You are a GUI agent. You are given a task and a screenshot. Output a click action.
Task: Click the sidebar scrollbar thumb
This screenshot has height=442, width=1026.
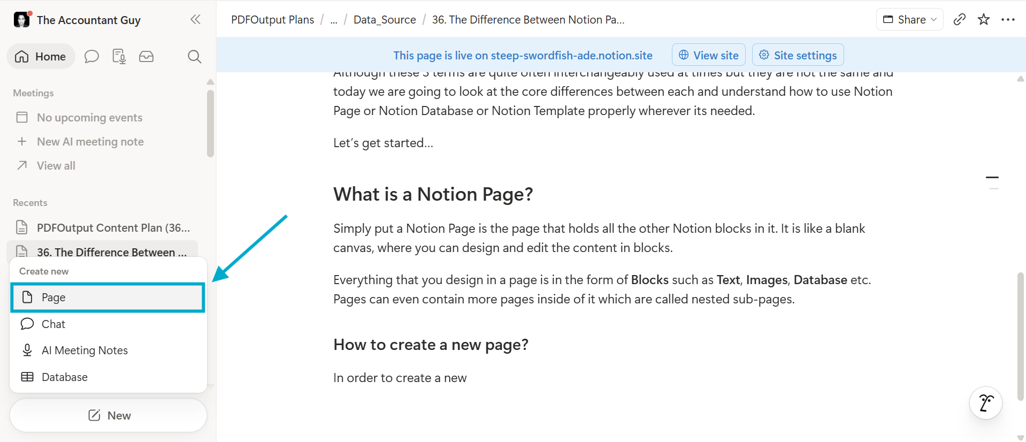click(x=210, y=124)
